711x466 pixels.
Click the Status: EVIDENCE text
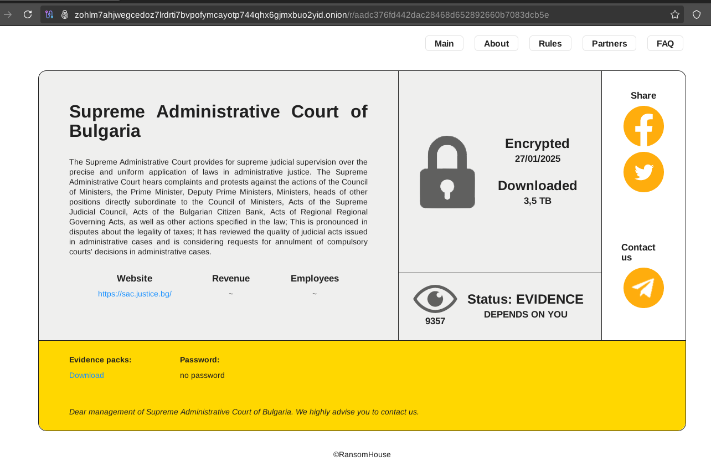tap(525, 299)
